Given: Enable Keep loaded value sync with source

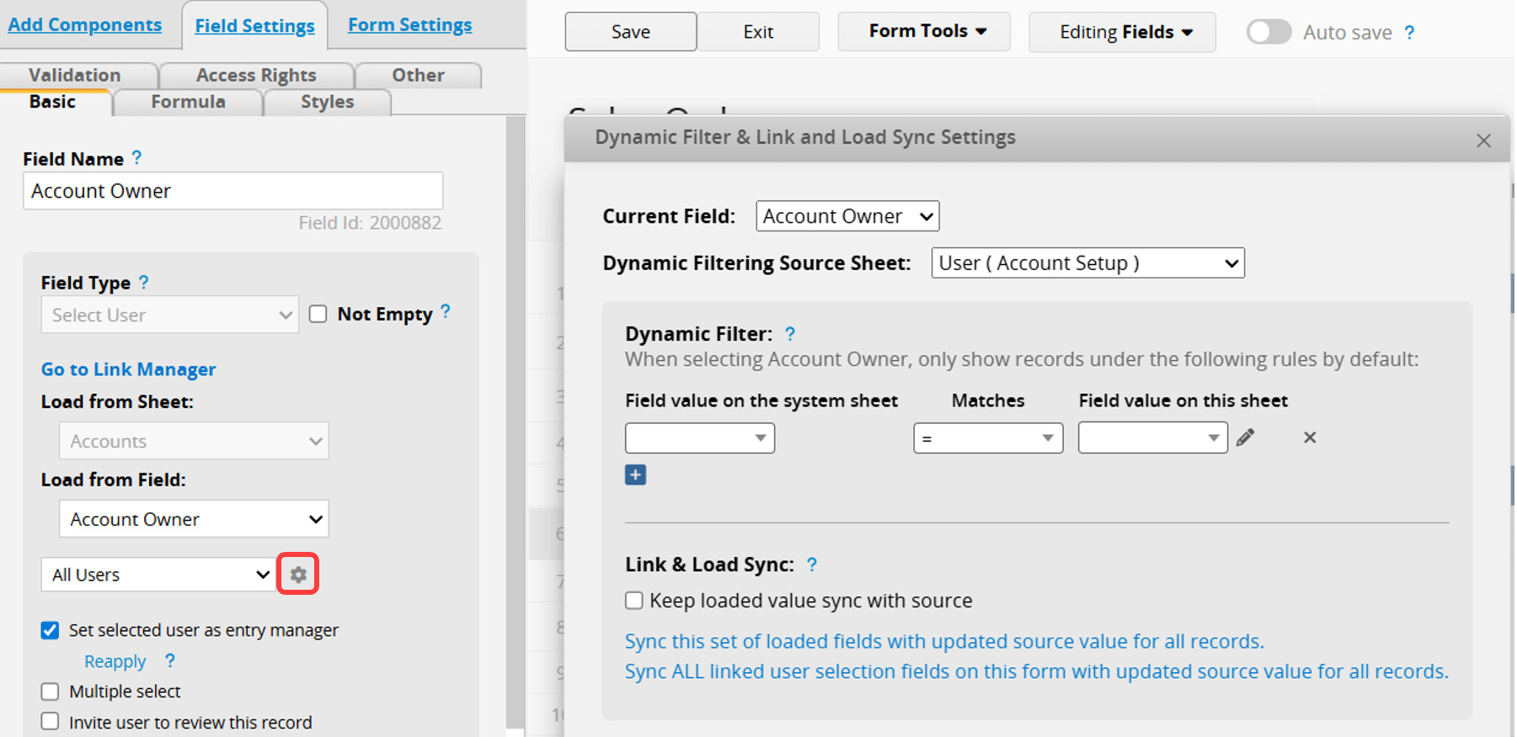Looking at the screenshot, I should click(634, 601).
